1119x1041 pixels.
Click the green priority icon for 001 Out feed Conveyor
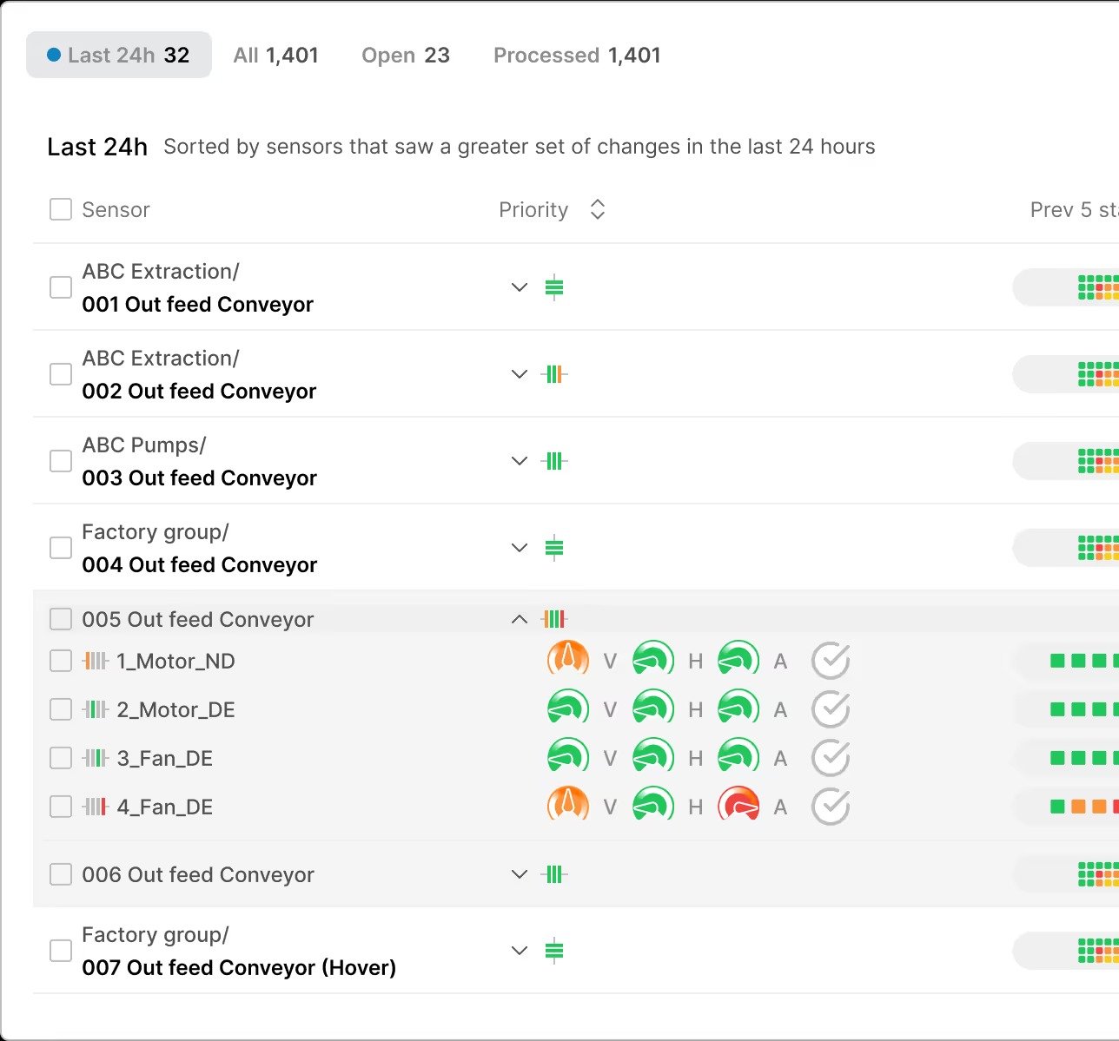tap(554, 287)
